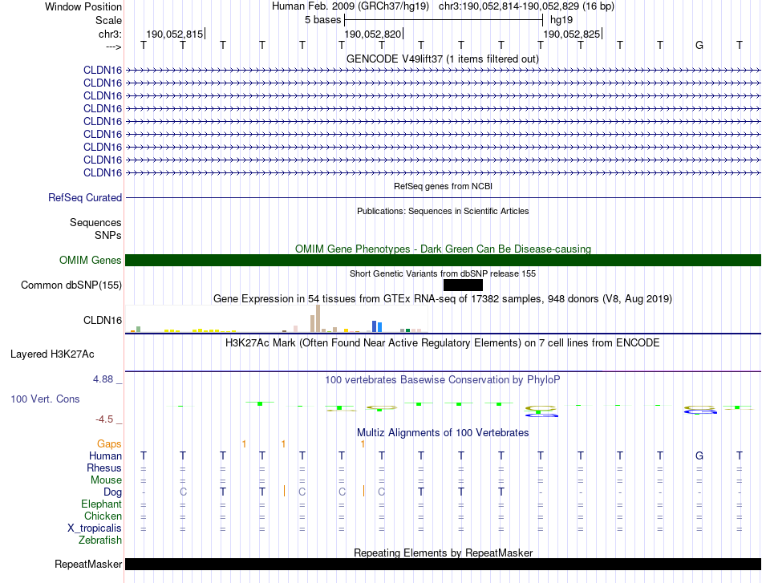The image size is (762, 583).
Task: Click the RefSeq genes from NCBI title
Action: (444, 186)
